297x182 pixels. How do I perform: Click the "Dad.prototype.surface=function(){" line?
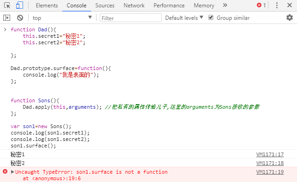click(61, 68)
